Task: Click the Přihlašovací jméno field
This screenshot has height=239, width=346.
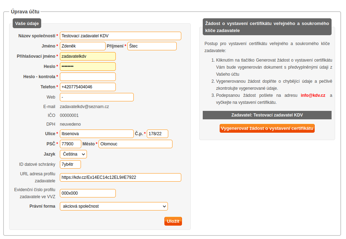Action: click(x=88, y=56)
